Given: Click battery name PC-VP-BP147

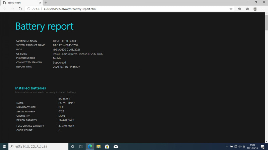Looking at the screenshot, I should coord(67,103).
